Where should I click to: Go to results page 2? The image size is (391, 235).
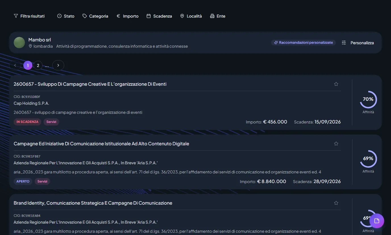pyautogui.click(x=38, y=65)
